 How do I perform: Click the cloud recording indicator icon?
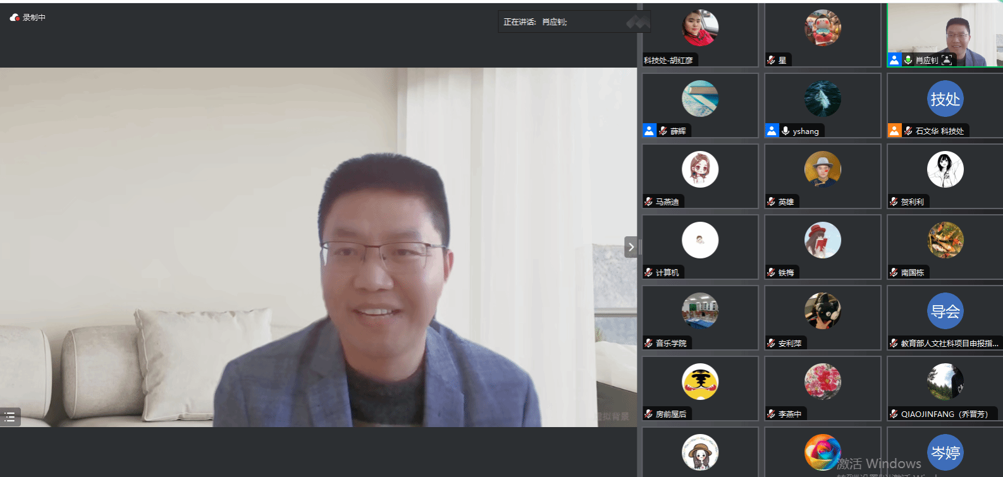tap(15, 18)
